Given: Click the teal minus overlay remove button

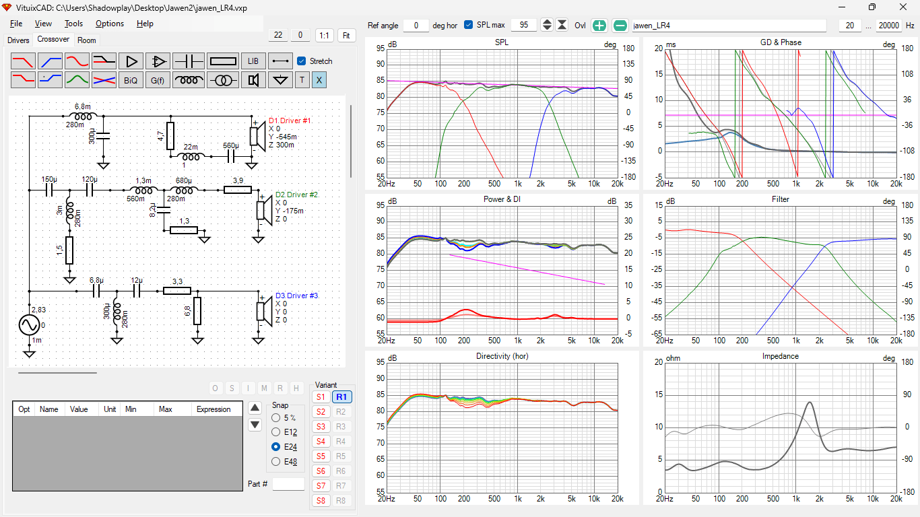Looking at the screenshot, I should [620, 26].
